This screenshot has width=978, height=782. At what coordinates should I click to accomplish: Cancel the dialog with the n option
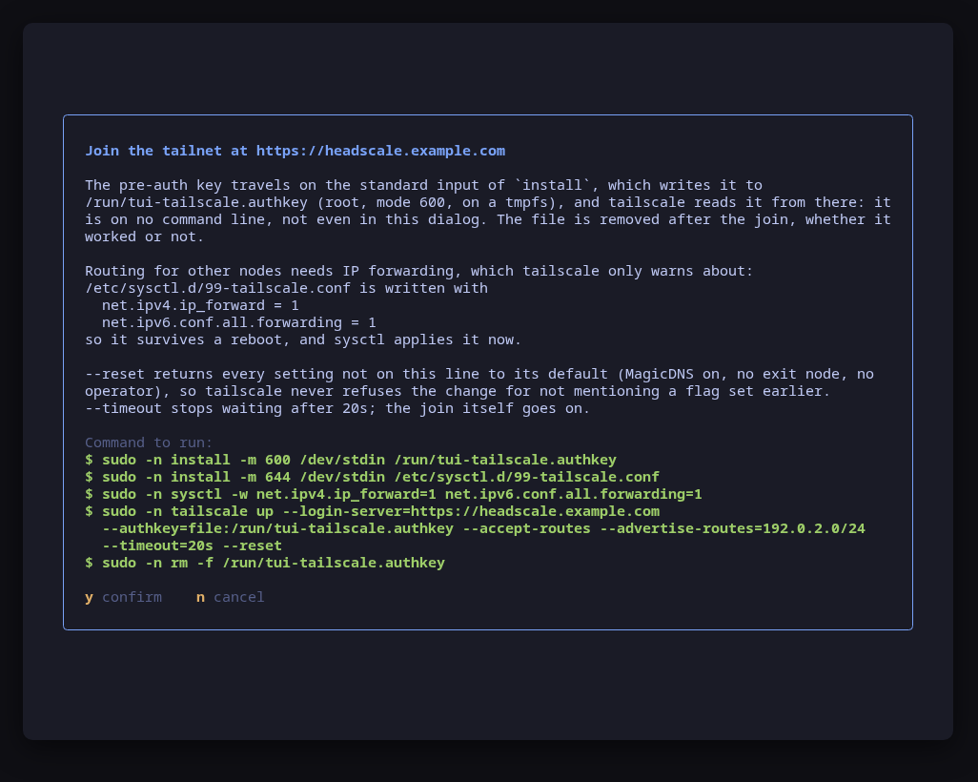tap(230, 597)
